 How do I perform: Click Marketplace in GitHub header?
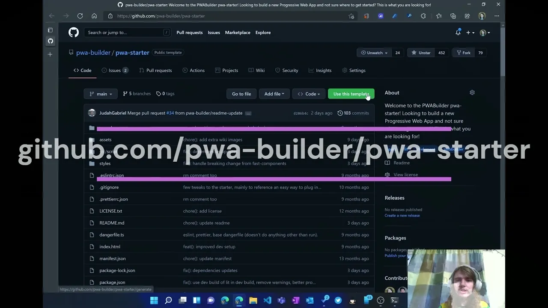238,33
